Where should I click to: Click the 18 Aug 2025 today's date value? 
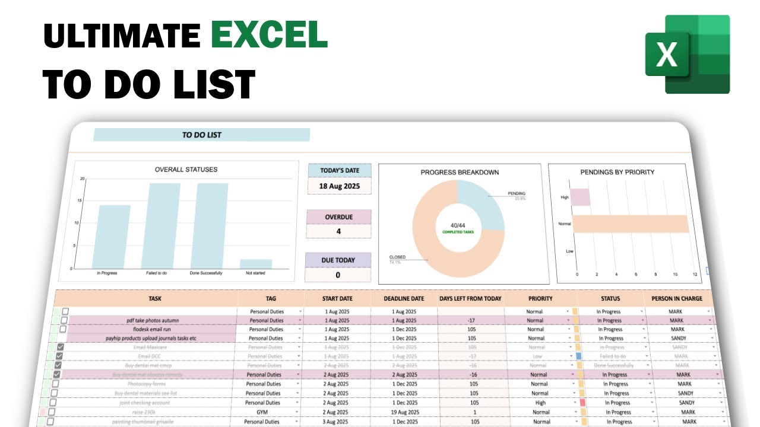[x=339, y=186]
